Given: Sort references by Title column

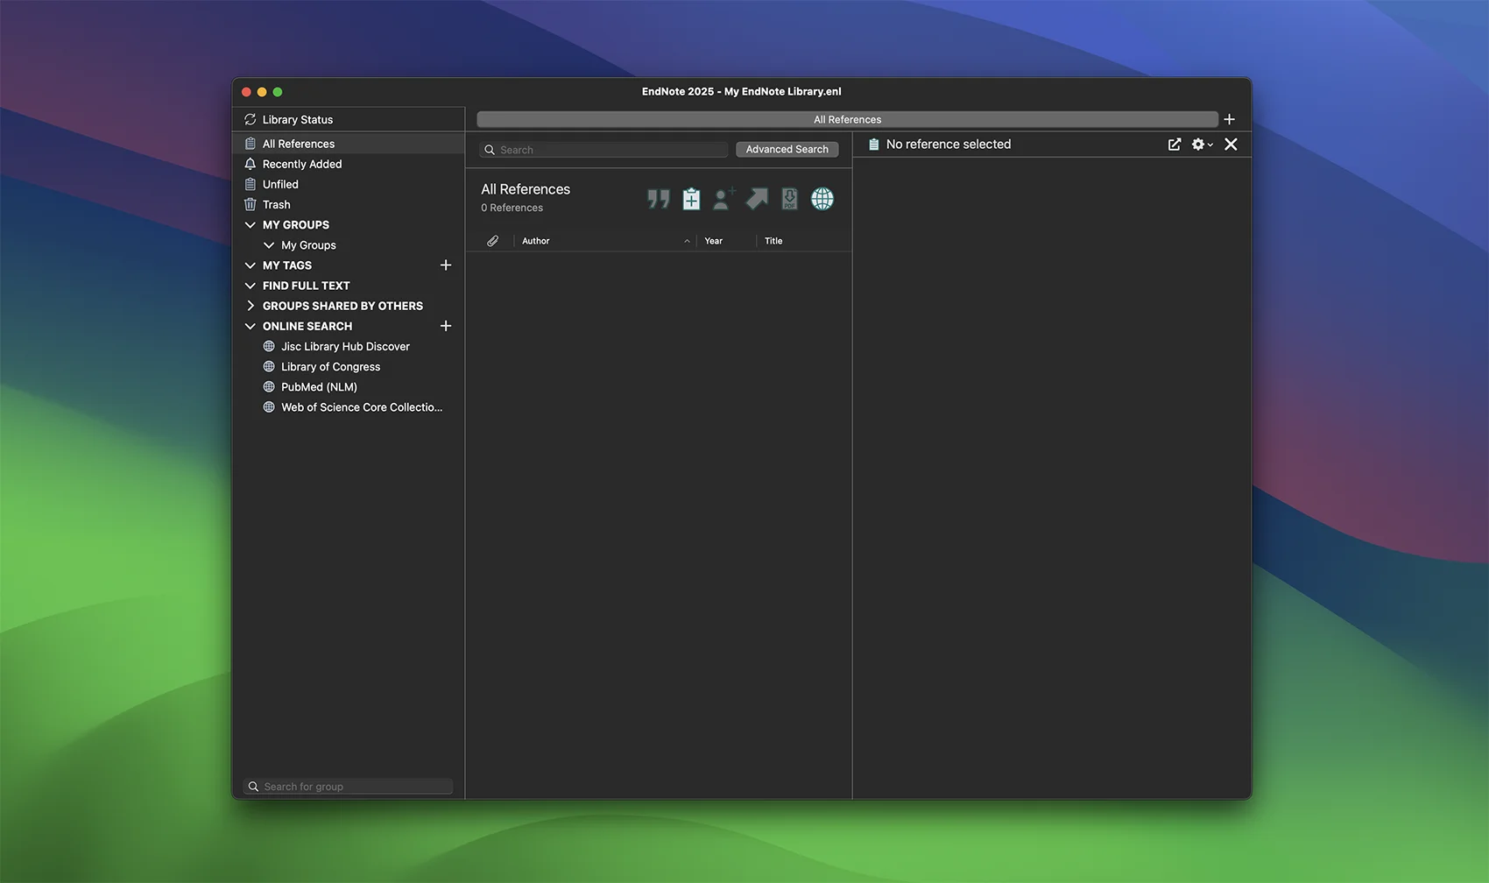Looking at the screenshot, I should coord(803,241).
